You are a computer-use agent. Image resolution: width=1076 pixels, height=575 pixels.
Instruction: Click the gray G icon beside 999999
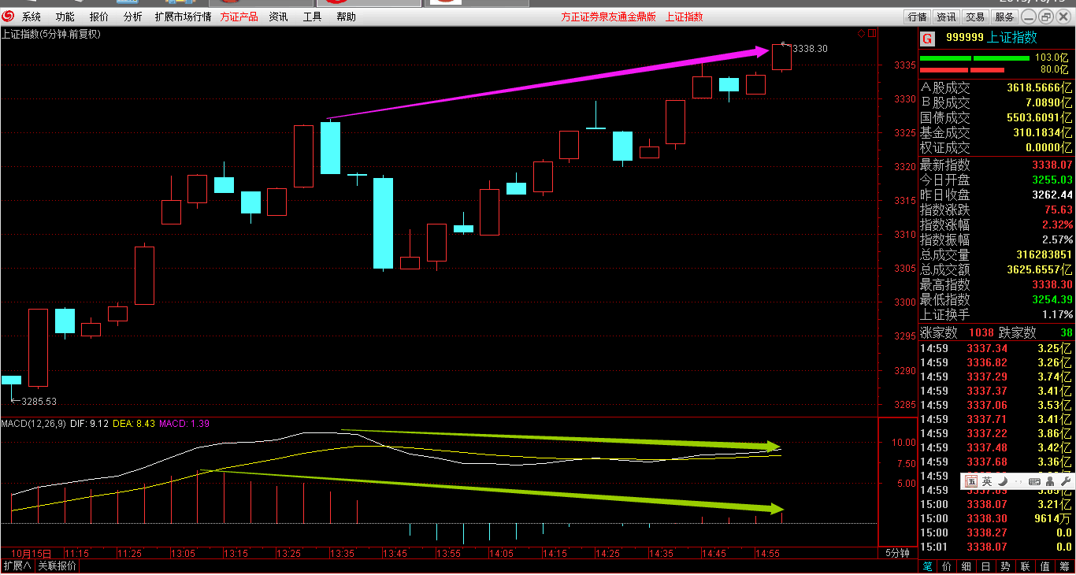927,38
